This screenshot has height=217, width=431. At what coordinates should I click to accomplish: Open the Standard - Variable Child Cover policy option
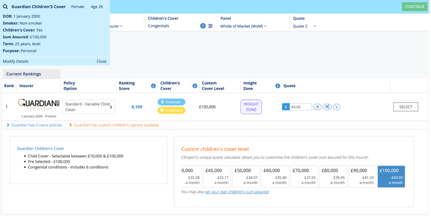tap(89, 107)
